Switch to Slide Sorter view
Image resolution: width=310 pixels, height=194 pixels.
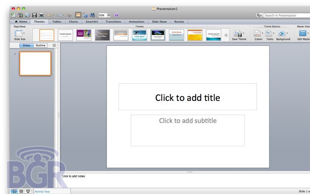(21, 191)
